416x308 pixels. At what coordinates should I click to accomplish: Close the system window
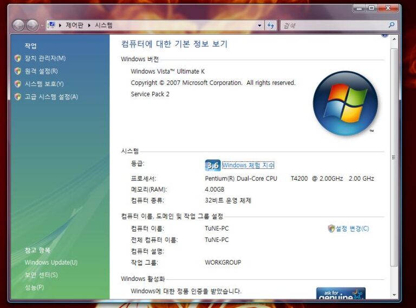[388, 8]
